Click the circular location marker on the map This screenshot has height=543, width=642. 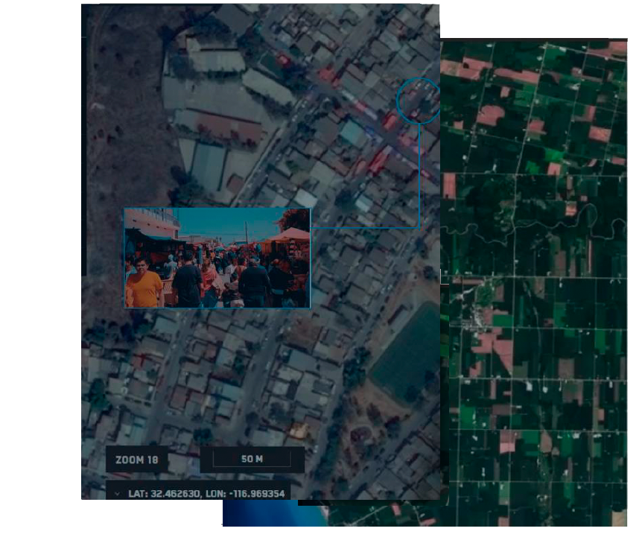click(418, 101)
